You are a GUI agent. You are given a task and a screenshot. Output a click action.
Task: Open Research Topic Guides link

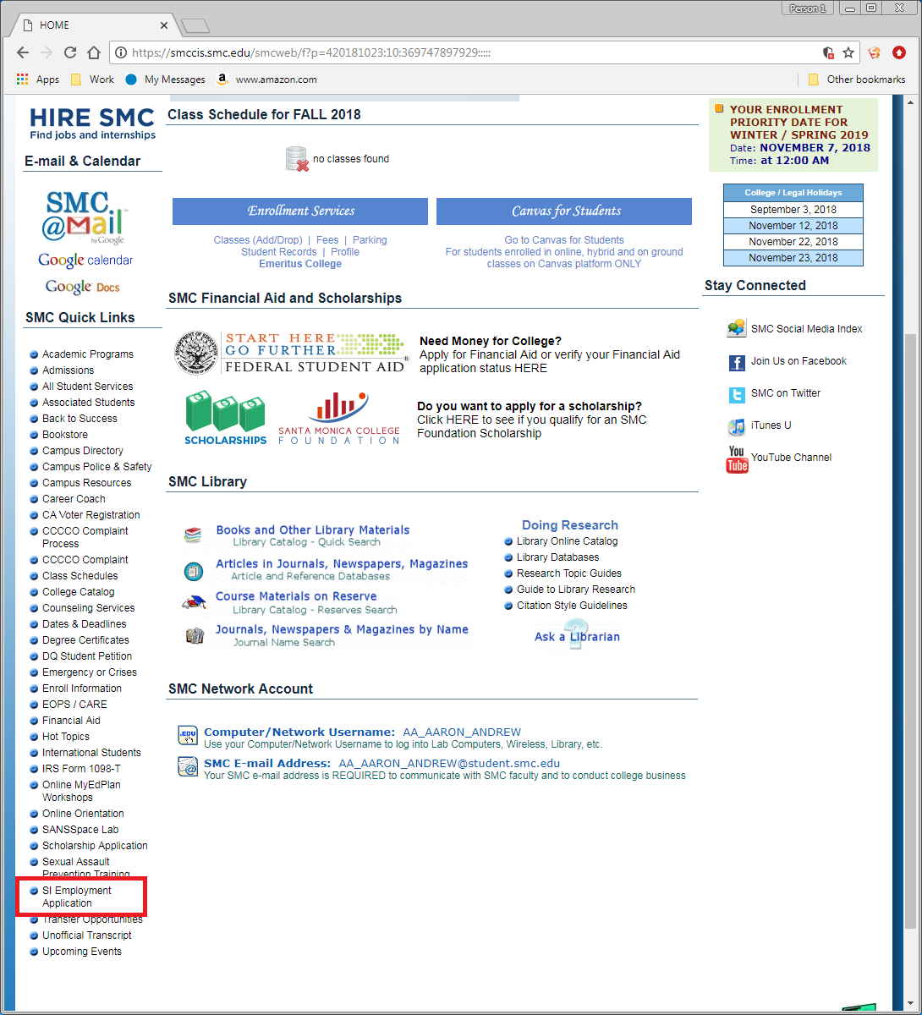(569, 573)
